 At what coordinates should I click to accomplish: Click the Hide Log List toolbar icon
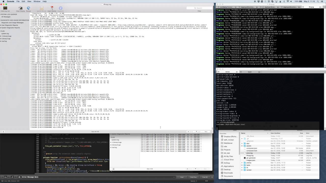(x=5, y=8)
